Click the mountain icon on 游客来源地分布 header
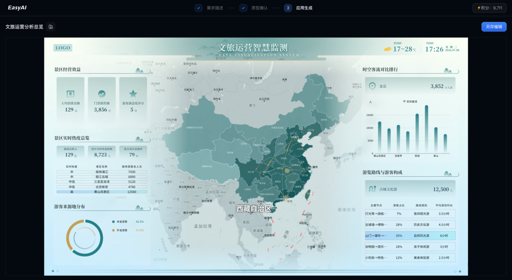This screenshot has height=280, width=512. [x=139, y=208]
